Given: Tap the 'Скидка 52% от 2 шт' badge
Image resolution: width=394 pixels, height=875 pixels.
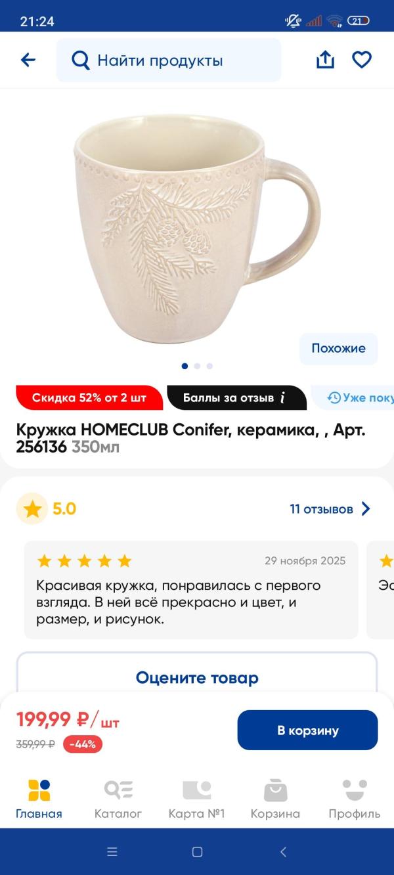Looking at the screenshot, I should coord(89,398).
